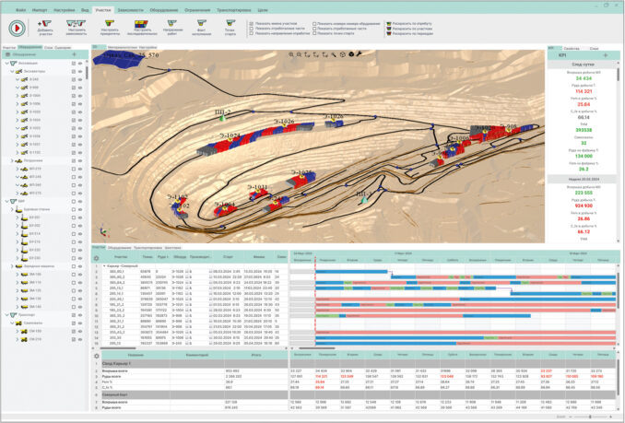Toggle the Показать направление отработки checkbox
Viewport: 625px width, 423px height.
252,34
